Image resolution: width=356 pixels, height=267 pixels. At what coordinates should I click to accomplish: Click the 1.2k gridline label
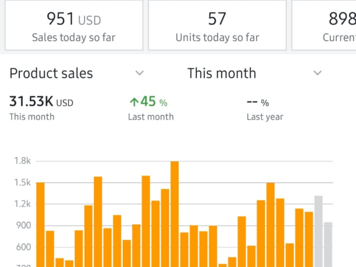tap(22, 204)
